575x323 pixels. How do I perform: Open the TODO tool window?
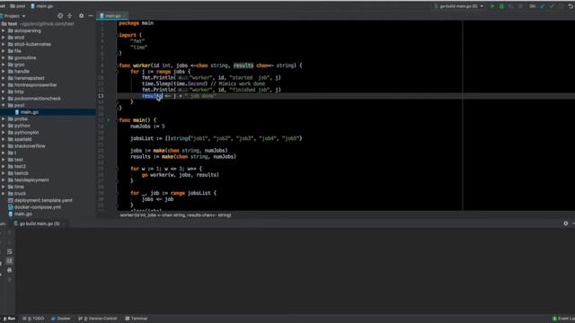(33, 319)
